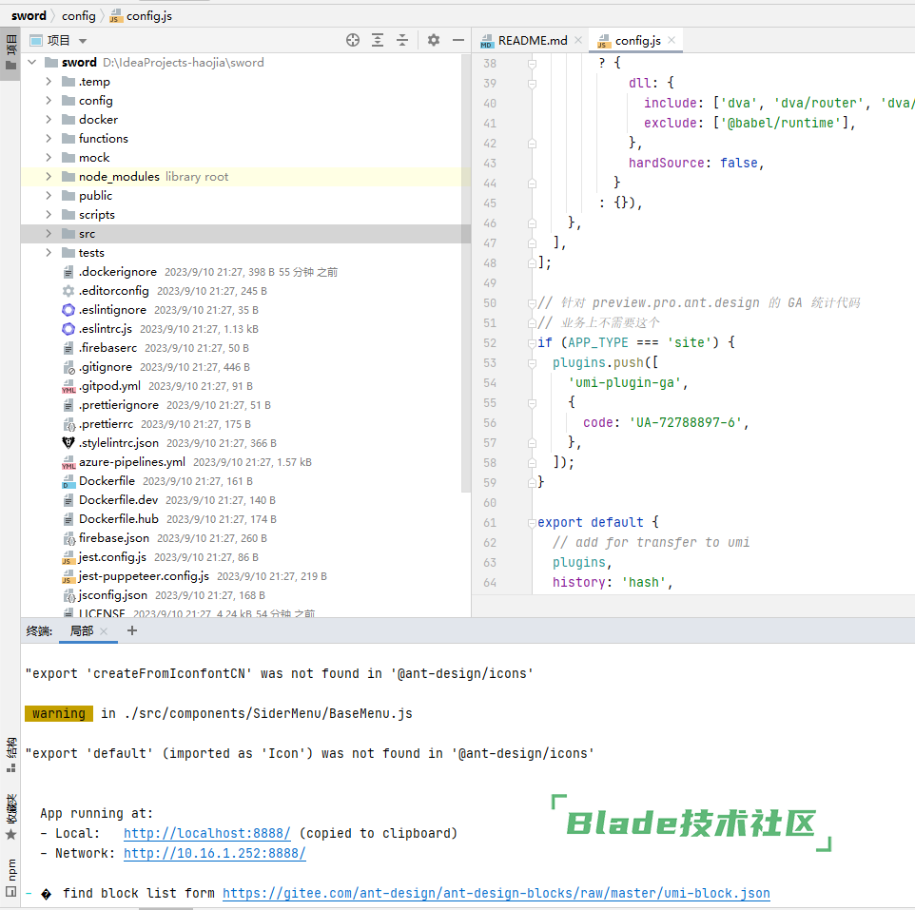Expand the scripts folder arrow
The width and height of the screenshot is (915, 910).
(x=49, y=215)
